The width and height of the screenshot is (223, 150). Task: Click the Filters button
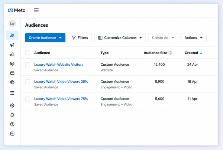(80, 37)
